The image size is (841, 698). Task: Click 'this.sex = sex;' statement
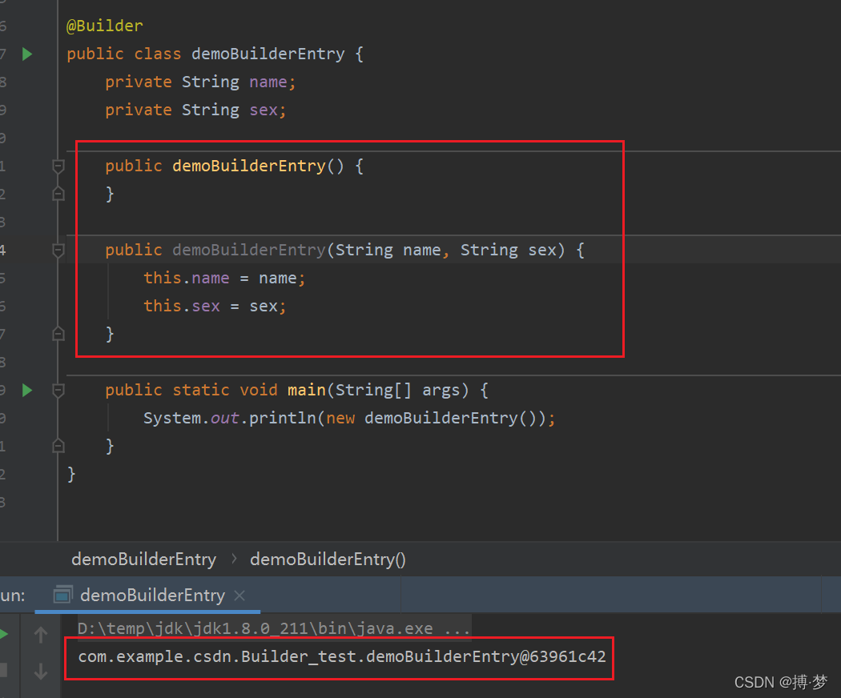click(x=215, y=306)
